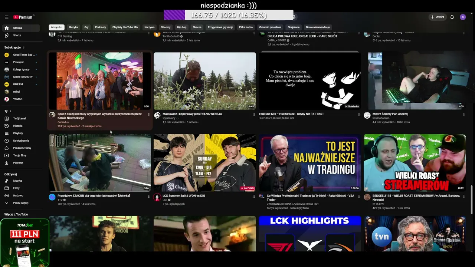Screen dimensions: 475x267
Task: Open notifications bell
Action: pyautogui.click(x=452, y=17)
